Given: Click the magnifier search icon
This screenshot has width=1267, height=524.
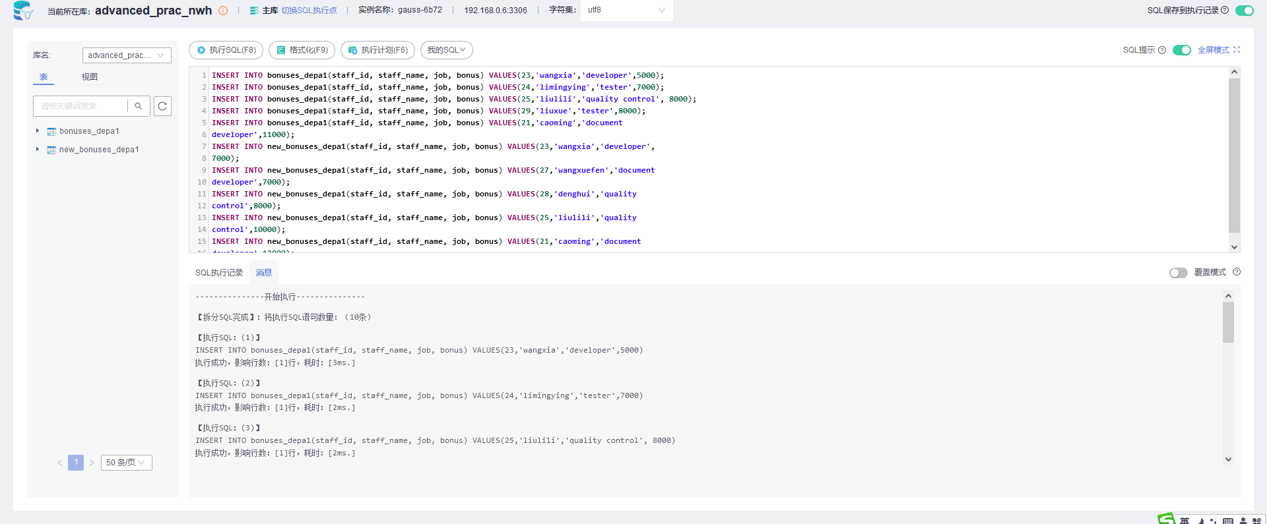Looking at the screenshot, I should point(139,106).
